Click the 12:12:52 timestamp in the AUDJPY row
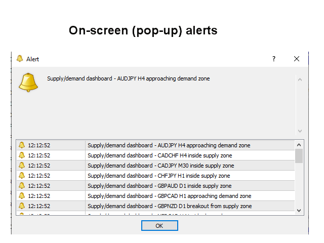 [39, 145]
